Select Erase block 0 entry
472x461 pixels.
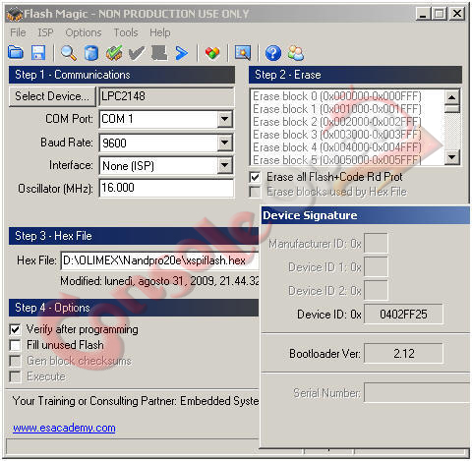tap(337, 96)
